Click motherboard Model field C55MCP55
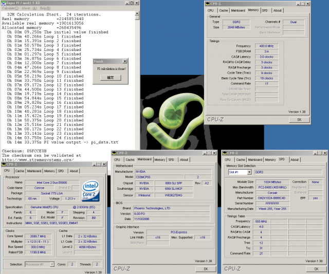The height and width of the screenshot is (274, 329). pos(160,177)
